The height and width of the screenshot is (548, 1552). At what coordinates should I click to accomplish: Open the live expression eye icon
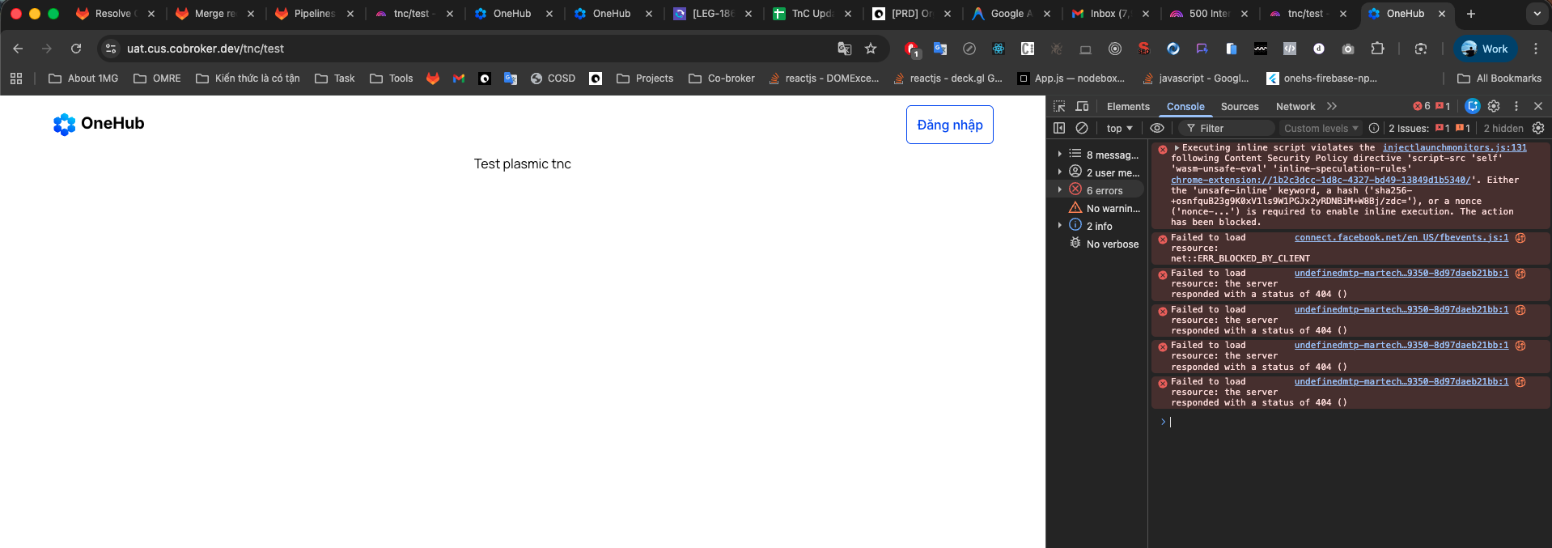pos(1157,128)
